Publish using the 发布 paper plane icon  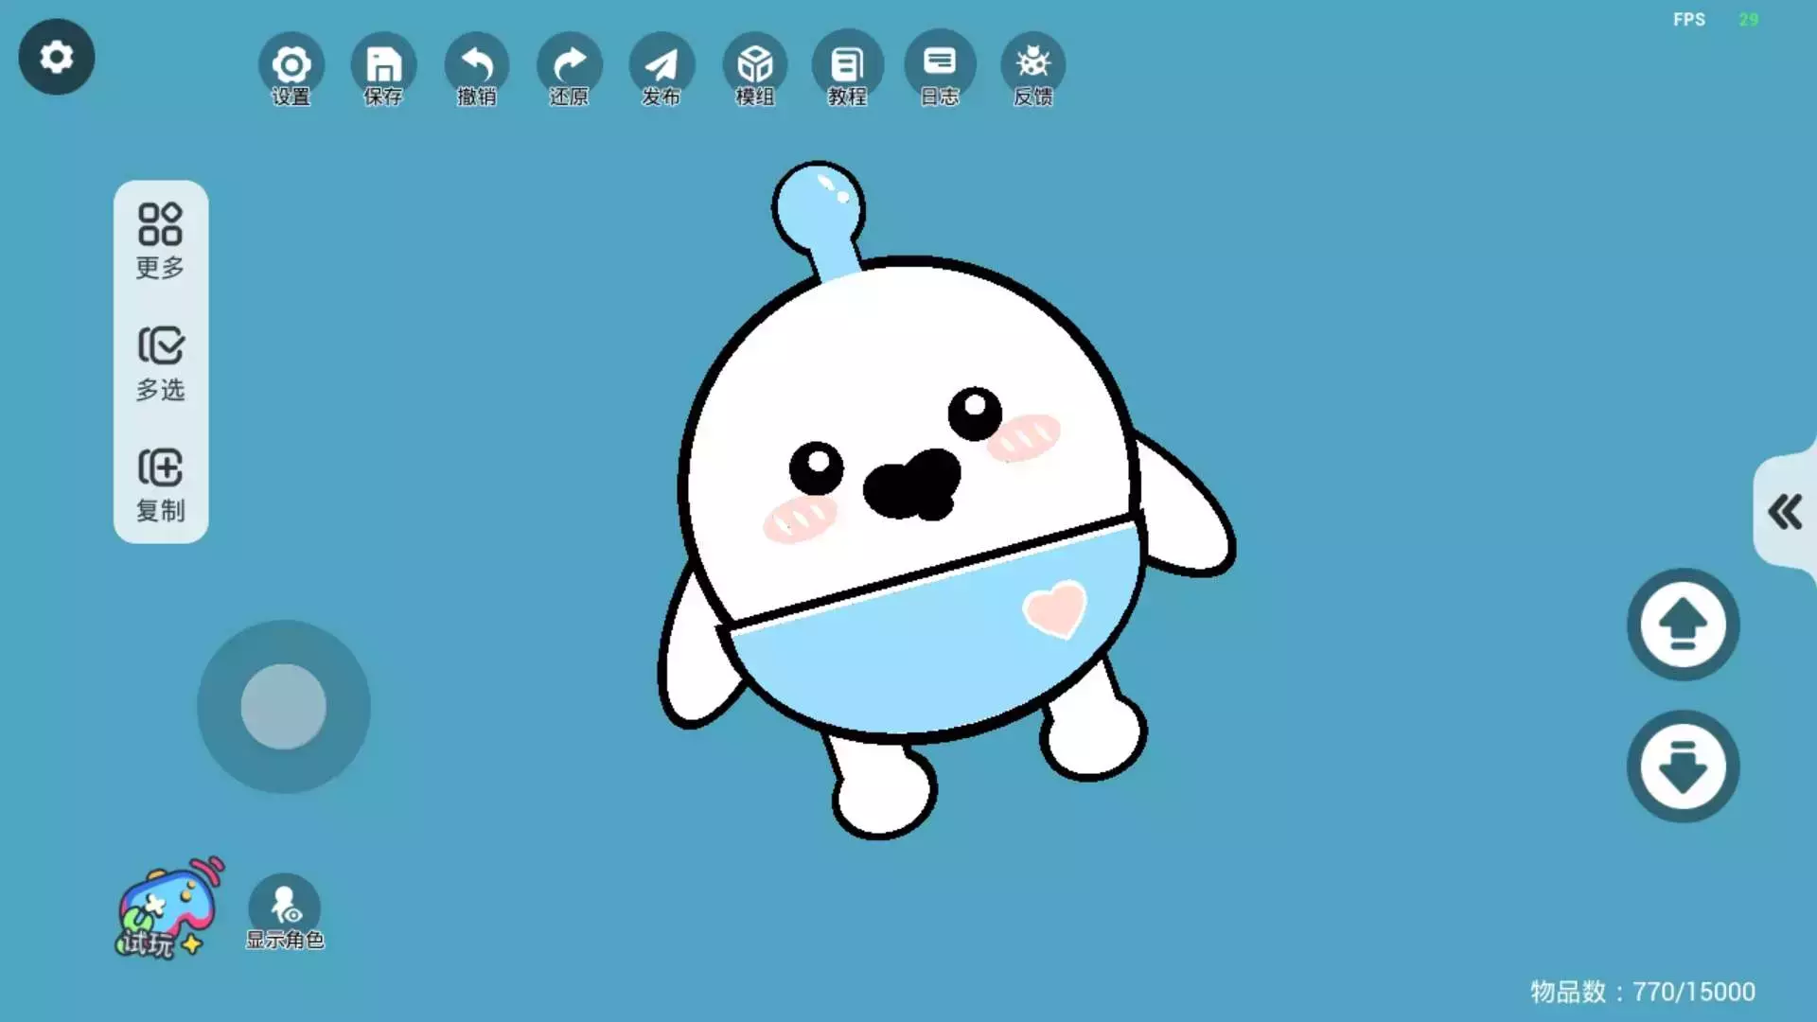(x=662, y=66)
